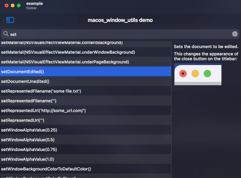Select setMaterial underWindowBackground row
This screenshot has width=241, height=178.
86,52
